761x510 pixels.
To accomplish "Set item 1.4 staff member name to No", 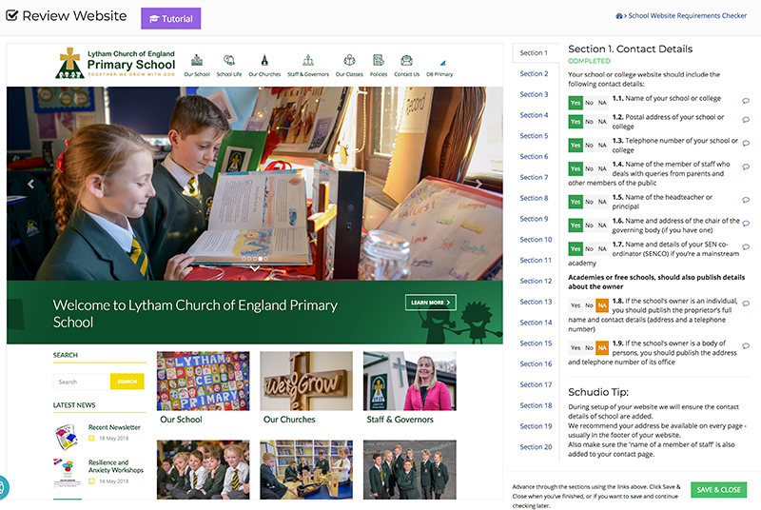I will [589, 168].
